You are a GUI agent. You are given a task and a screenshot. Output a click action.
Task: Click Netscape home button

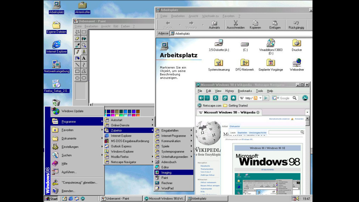pos(233,98)
